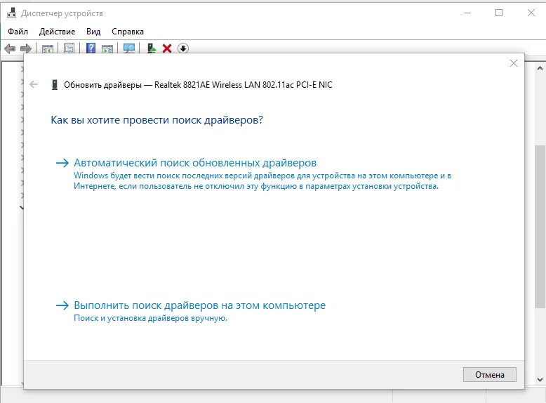Click show/hide console tree toolbar icon
Viewport: 546px width, 403px height.
(47, 48)
